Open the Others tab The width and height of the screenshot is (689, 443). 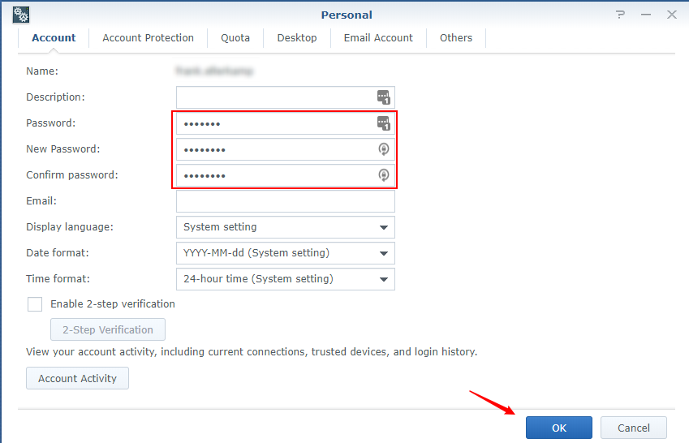pyautogui.click(x=456, y=38)
